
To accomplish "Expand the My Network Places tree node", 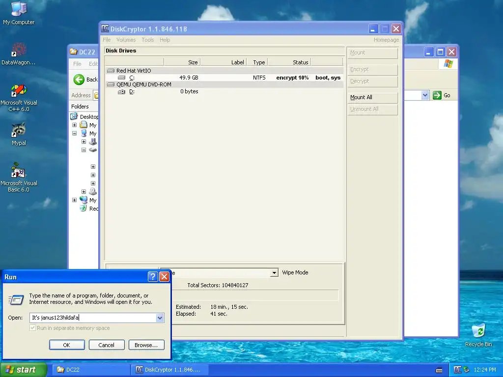I will click(x=75, y=200).
